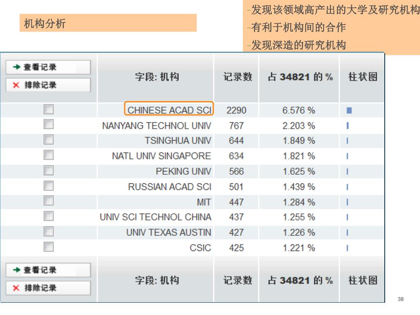This screenshot has width=420, height=315.
Task: Click red X icon in bottom 排除记录
Action: click(16, 288)
